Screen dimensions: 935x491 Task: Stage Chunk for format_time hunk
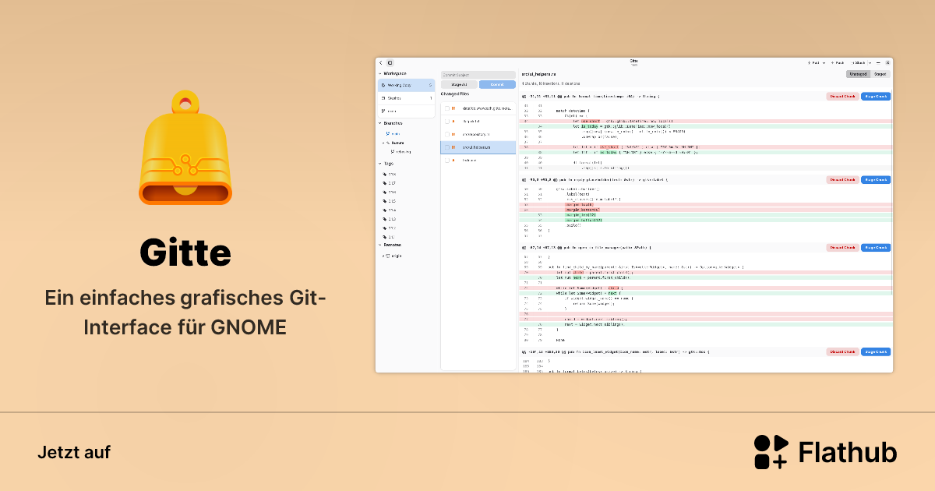[x=876, y=97]
